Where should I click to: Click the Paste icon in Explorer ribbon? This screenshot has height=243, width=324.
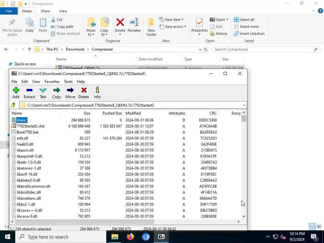(x=43, y=25)
